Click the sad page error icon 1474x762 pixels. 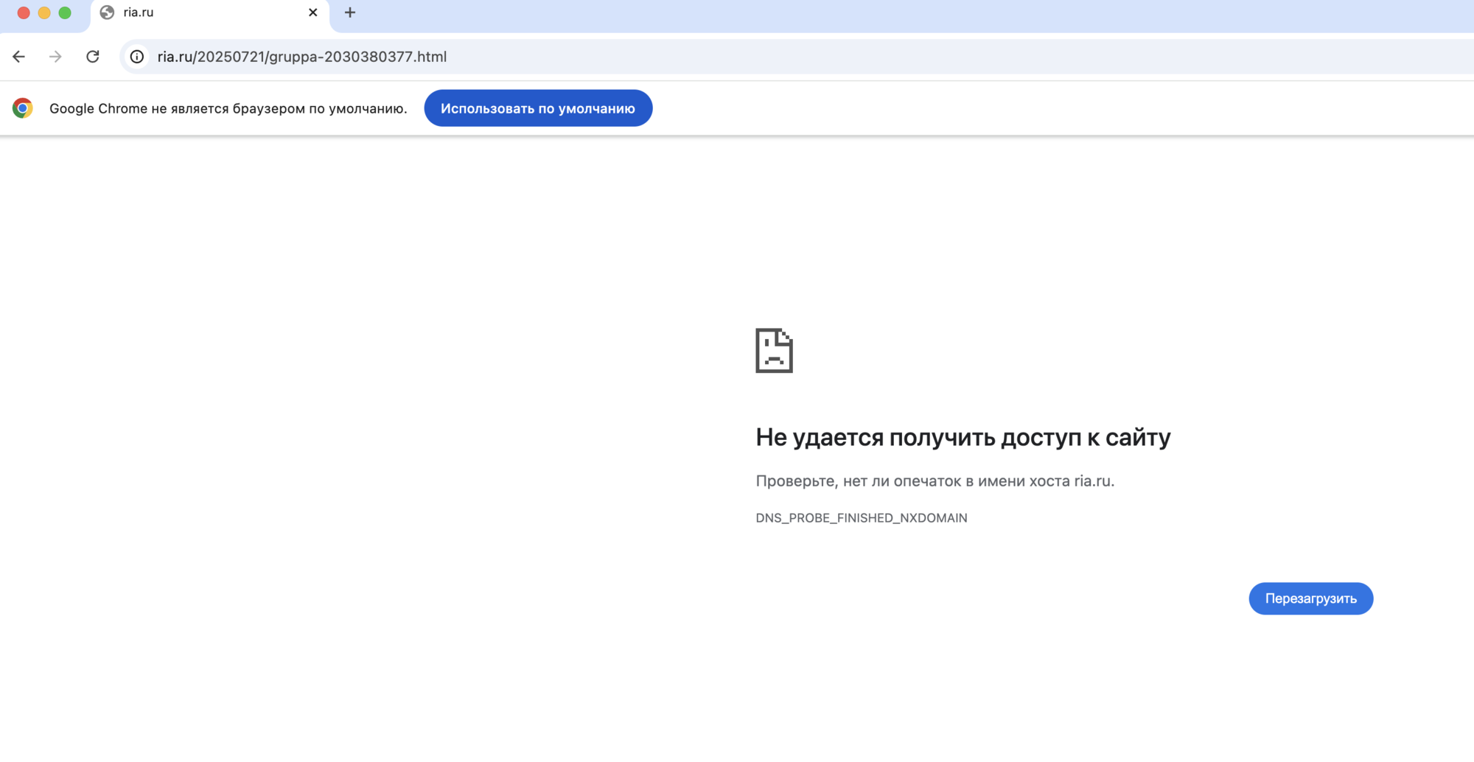pyautogui.click(x=774, y=351)
